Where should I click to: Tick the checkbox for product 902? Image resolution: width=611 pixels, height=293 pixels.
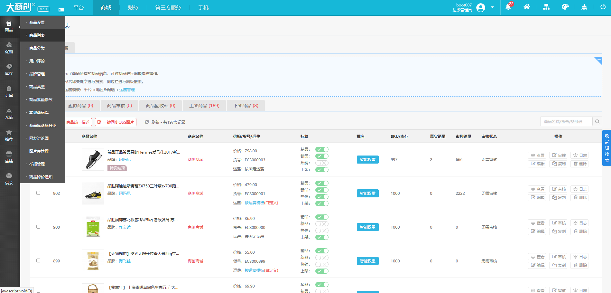(38, 193)
